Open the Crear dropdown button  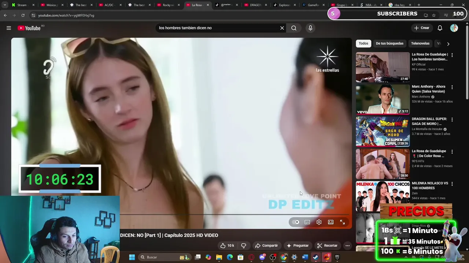point(421,28)
